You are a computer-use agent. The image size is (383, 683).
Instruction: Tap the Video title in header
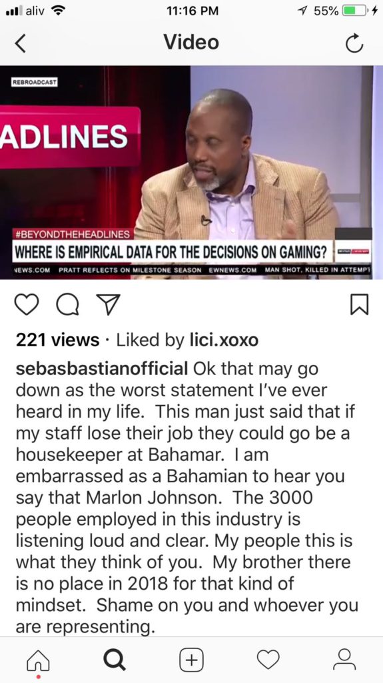(191, 42)
